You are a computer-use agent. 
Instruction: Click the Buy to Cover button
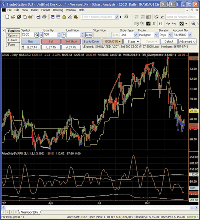92,42
